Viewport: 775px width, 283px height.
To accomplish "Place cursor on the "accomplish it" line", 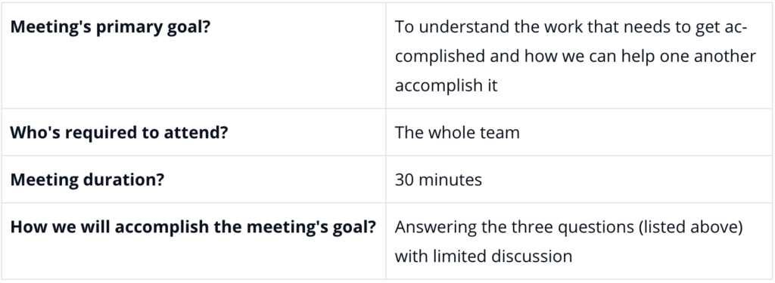I will click(446, 85).
